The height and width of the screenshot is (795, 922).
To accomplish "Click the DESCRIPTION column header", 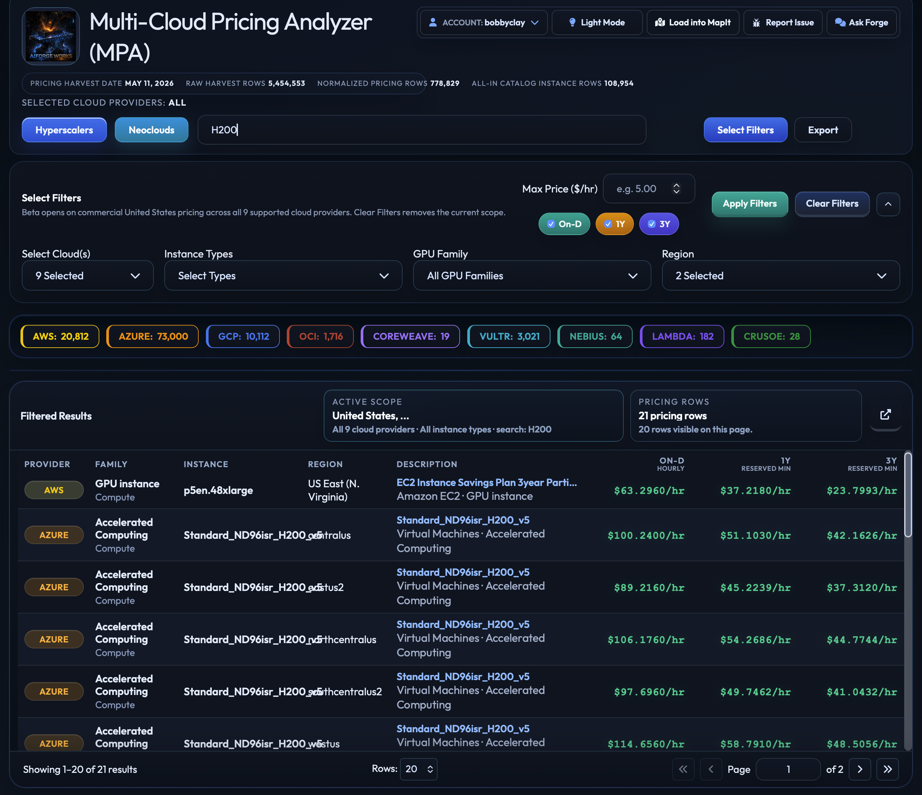I will (x=427, y=464).
